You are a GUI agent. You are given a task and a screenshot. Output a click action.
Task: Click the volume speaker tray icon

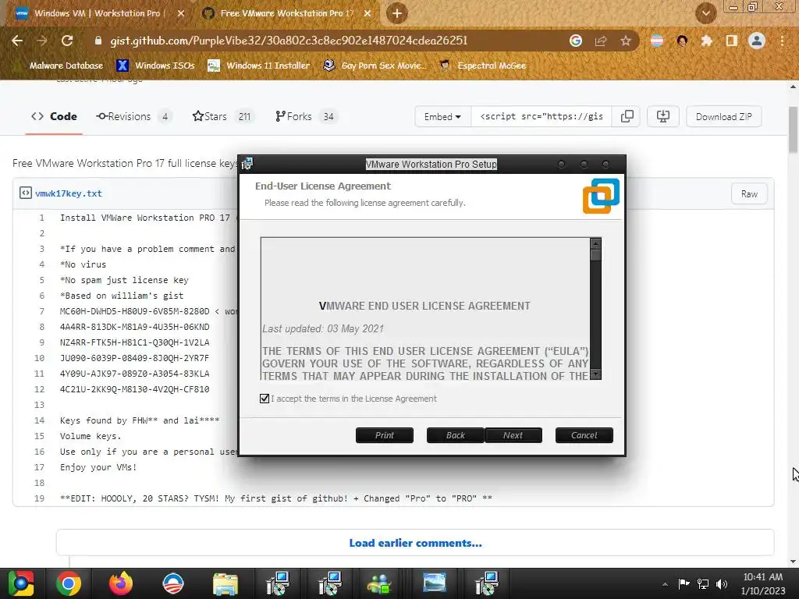pyautogui.click(x=722, y=583)
